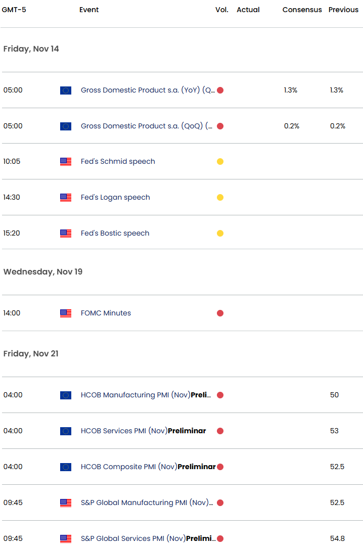Click the Previous column header
363x548 pixels.
[343, 10]
